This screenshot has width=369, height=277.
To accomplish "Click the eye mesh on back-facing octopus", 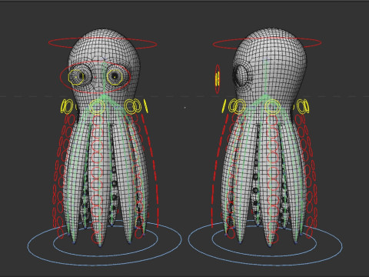I will click(x=241, y=76).
